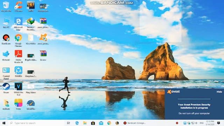Open the Windows Start menu

pyautogui.click(x=4, y=123)
